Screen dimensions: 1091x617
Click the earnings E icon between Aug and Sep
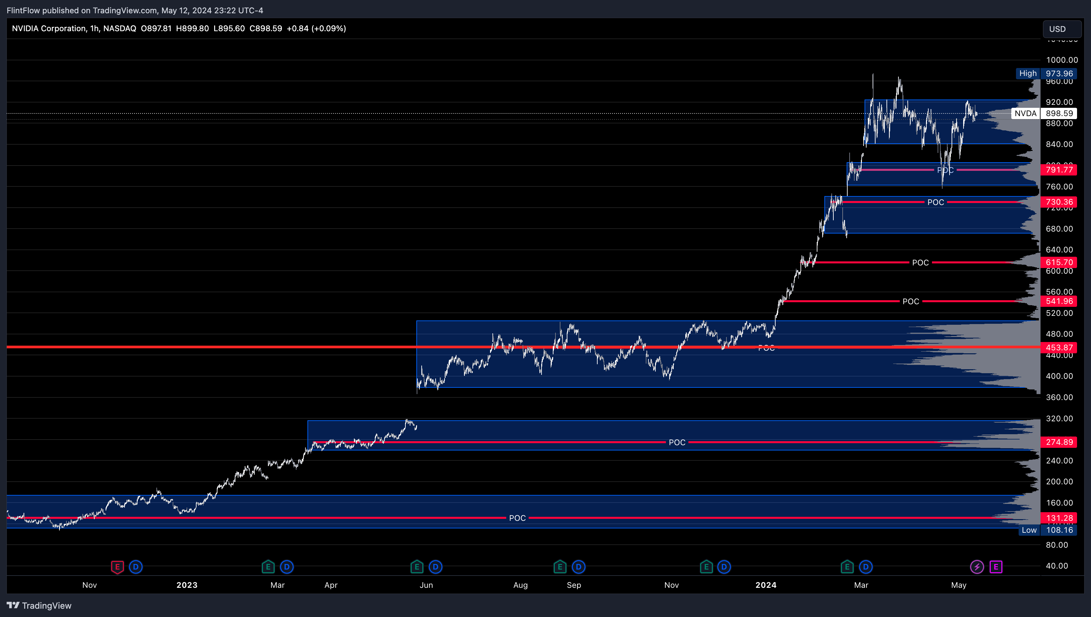[x=560, y=567]
